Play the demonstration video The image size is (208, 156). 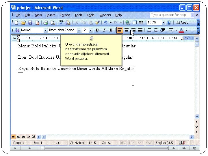tap(29, 148)
